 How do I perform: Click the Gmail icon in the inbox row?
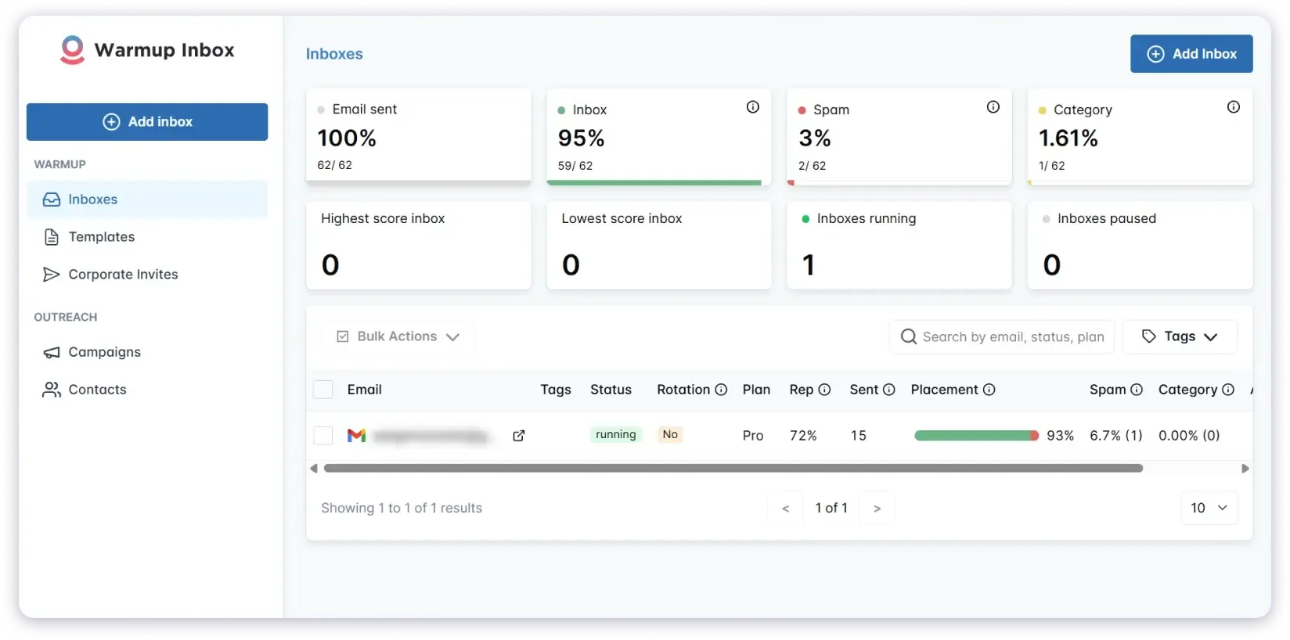click(x=356, y=436)
